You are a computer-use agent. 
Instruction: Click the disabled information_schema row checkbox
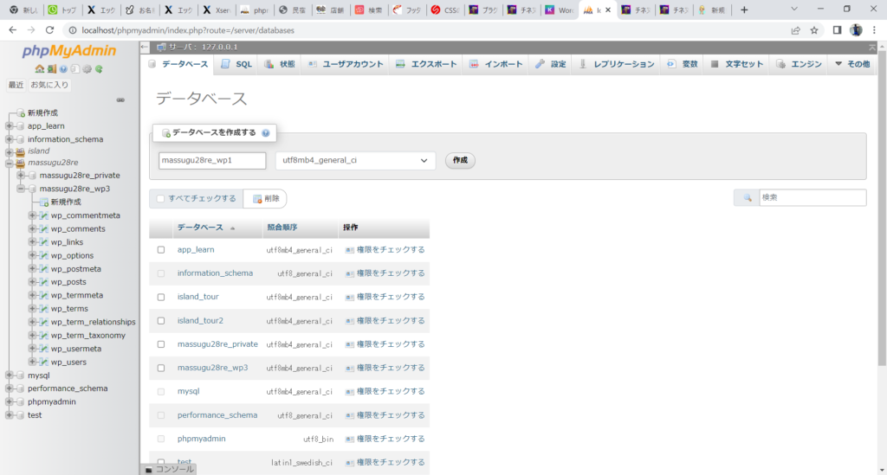coord(161,273)
